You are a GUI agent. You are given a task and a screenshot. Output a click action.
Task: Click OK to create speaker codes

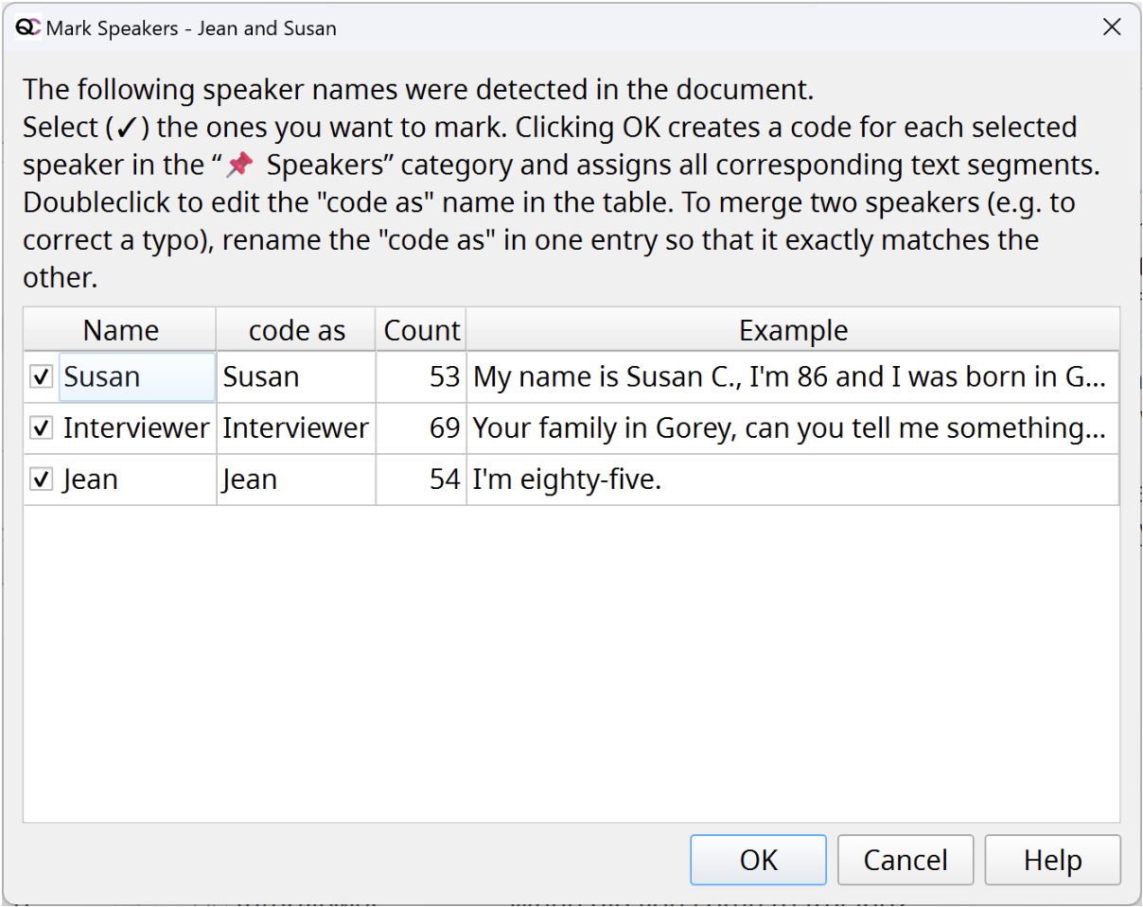[758, 860]
